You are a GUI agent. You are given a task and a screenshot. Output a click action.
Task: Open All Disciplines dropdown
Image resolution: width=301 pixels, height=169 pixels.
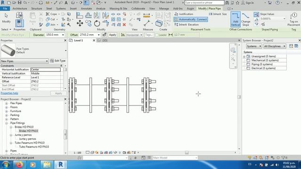click(275, 46)
